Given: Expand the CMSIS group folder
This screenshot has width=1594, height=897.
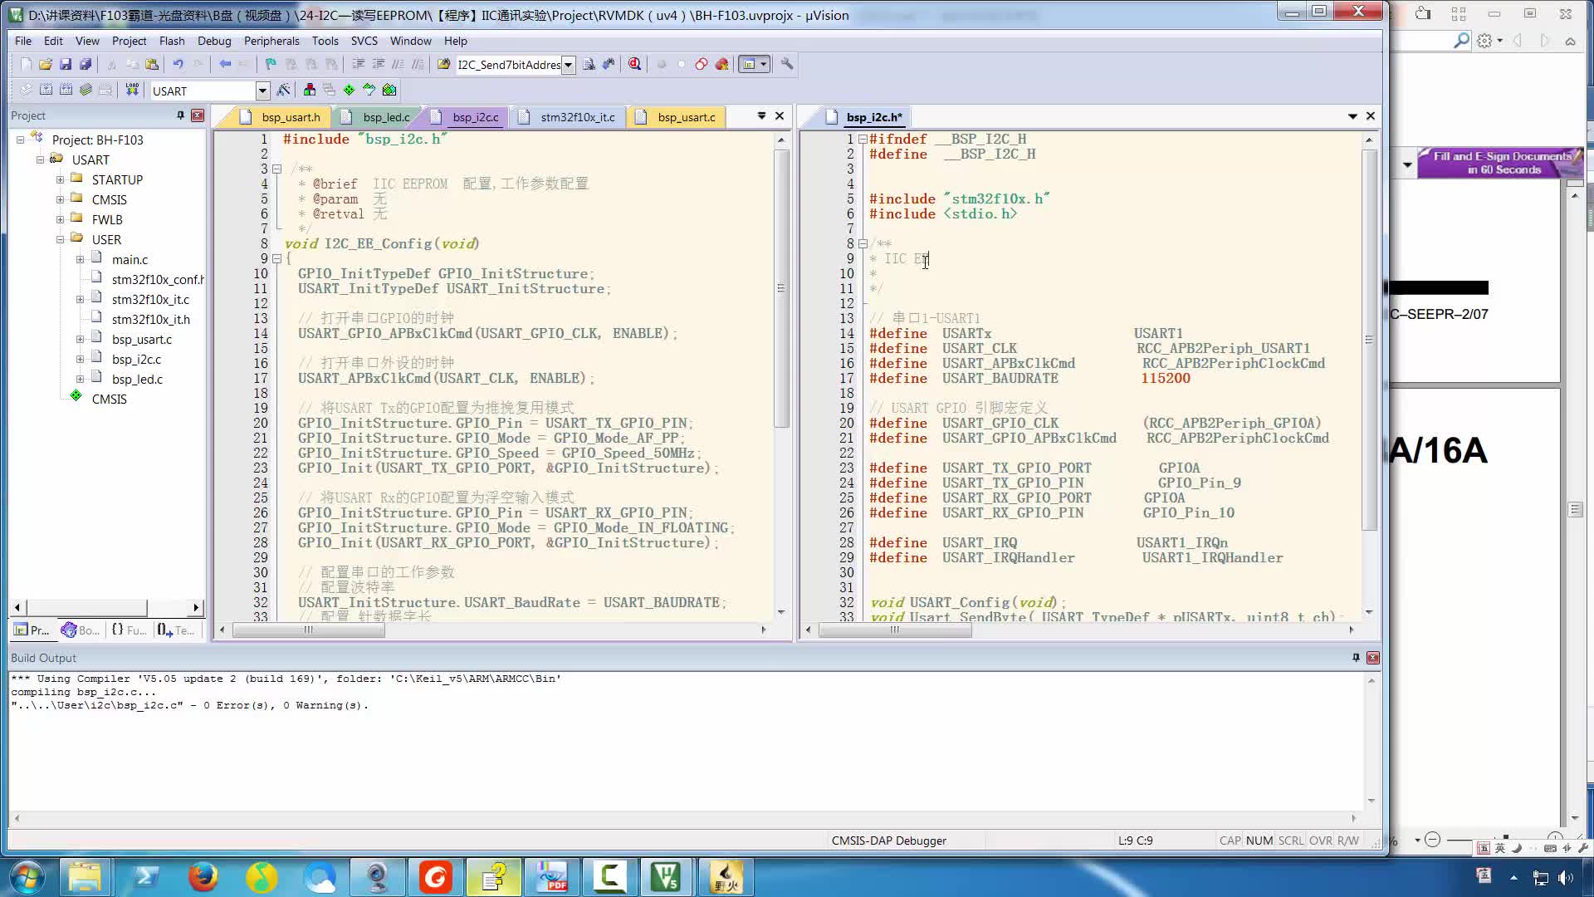Looking at the screenshot, I should coord(60,199).
